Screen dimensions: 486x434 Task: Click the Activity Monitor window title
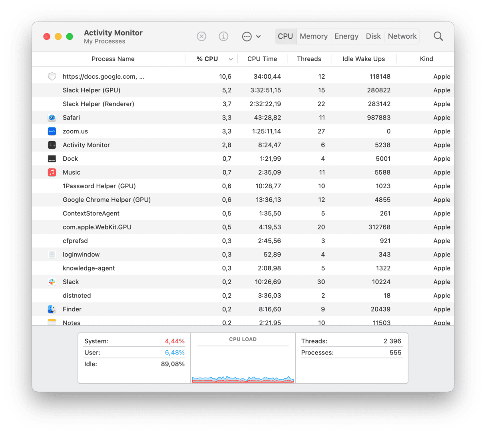click(x=113, y=33)
